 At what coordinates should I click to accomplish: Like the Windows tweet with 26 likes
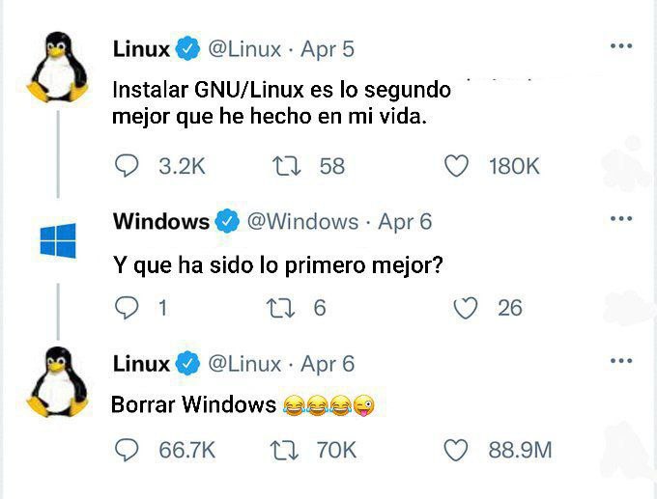click(466, 308)
